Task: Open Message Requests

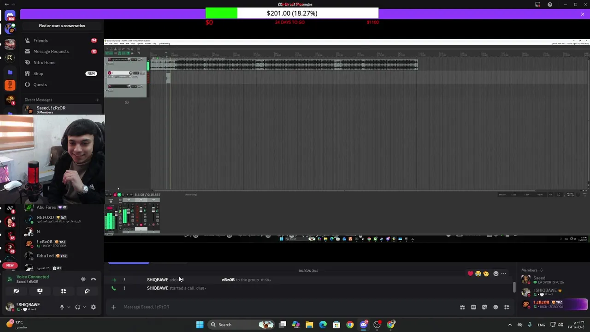Action: (61, 51)
